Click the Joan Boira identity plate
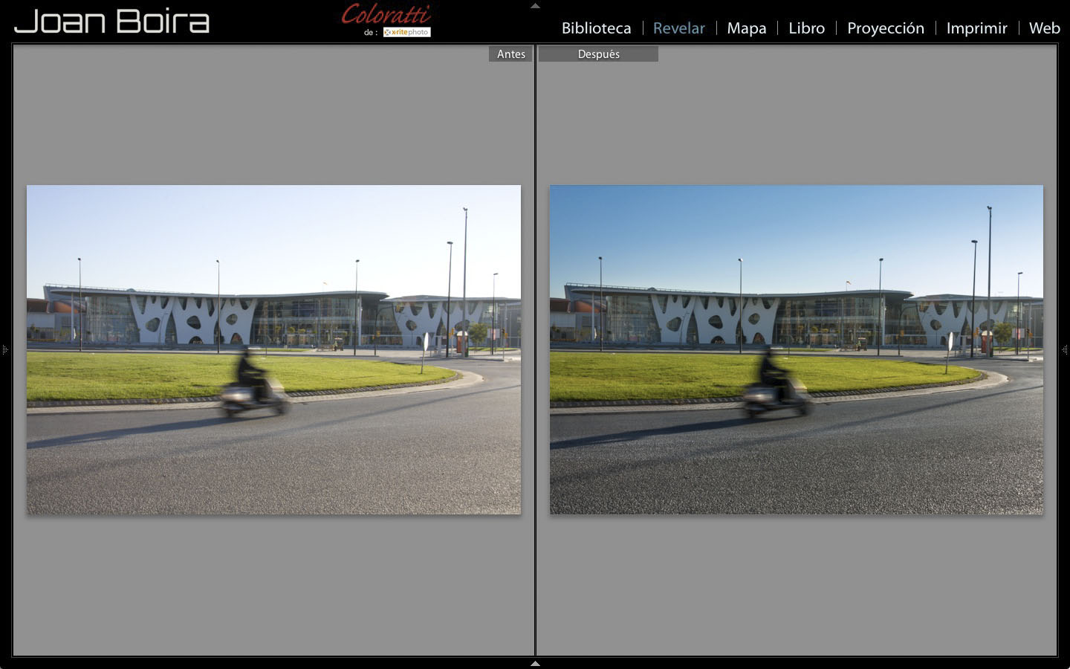 [x=111, y=21]
